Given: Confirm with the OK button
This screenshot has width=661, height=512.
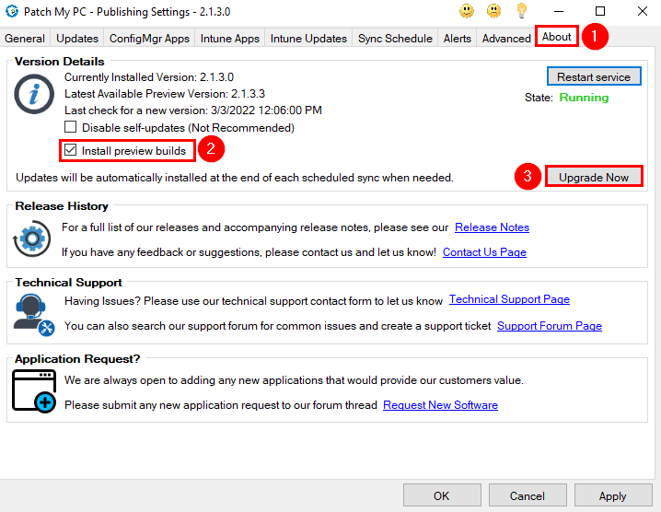Looking at the screenshot, I should (x=442, y=495).
